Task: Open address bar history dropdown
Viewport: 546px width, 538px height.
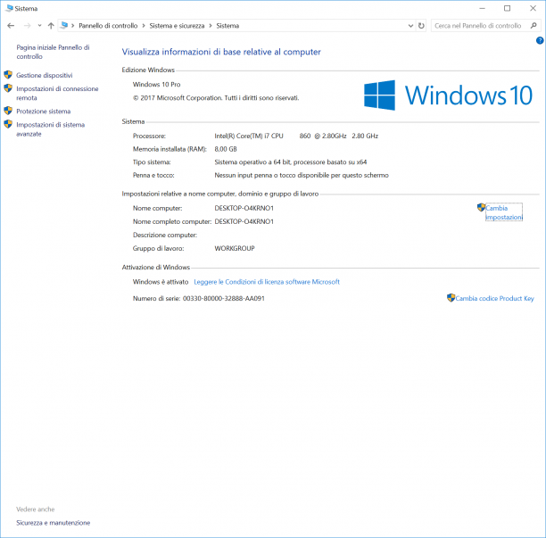Action: (x=410, y=26)
